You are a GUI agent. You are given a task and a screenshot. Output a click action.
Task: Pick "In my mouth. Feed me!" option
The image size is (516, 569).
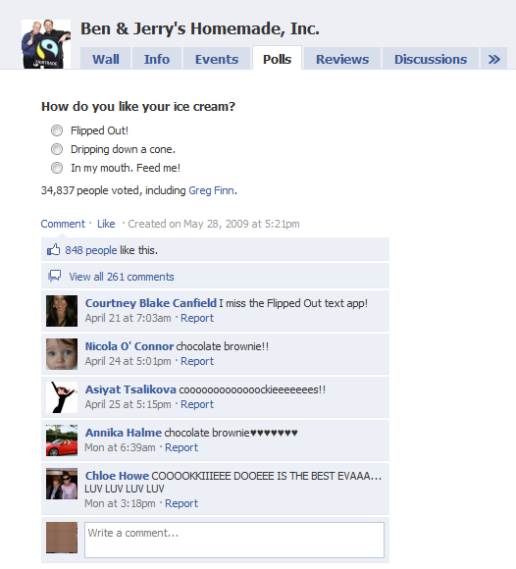click(x=57, y=168)
